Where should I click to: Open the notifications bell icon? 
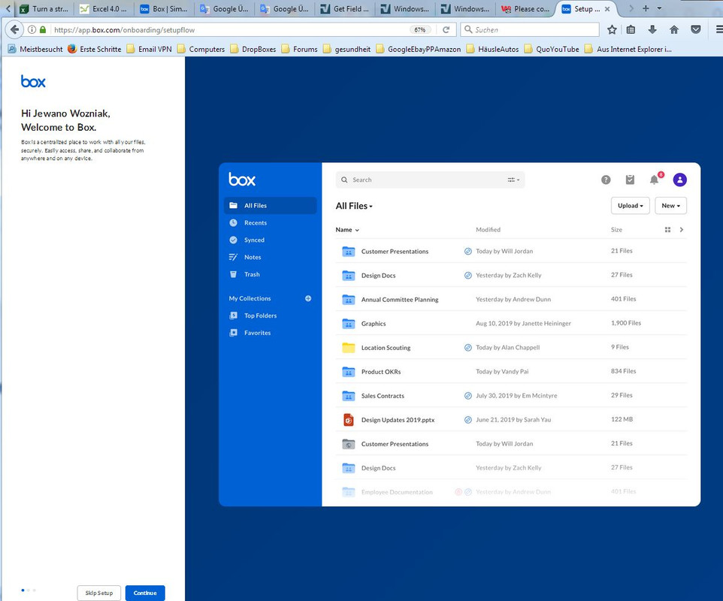[655, 180]
